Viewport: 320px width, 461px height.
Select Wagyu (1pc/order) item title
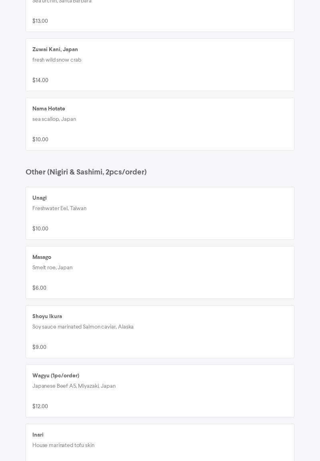(x=56, y=376)
